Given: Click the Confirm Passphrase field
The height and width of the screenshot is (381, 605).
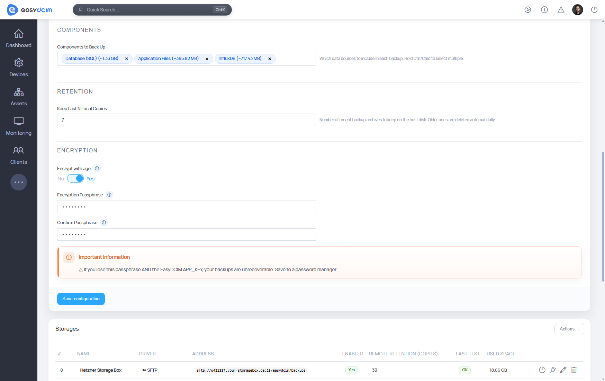Looking at the screenshot, I should coord(187,234).
